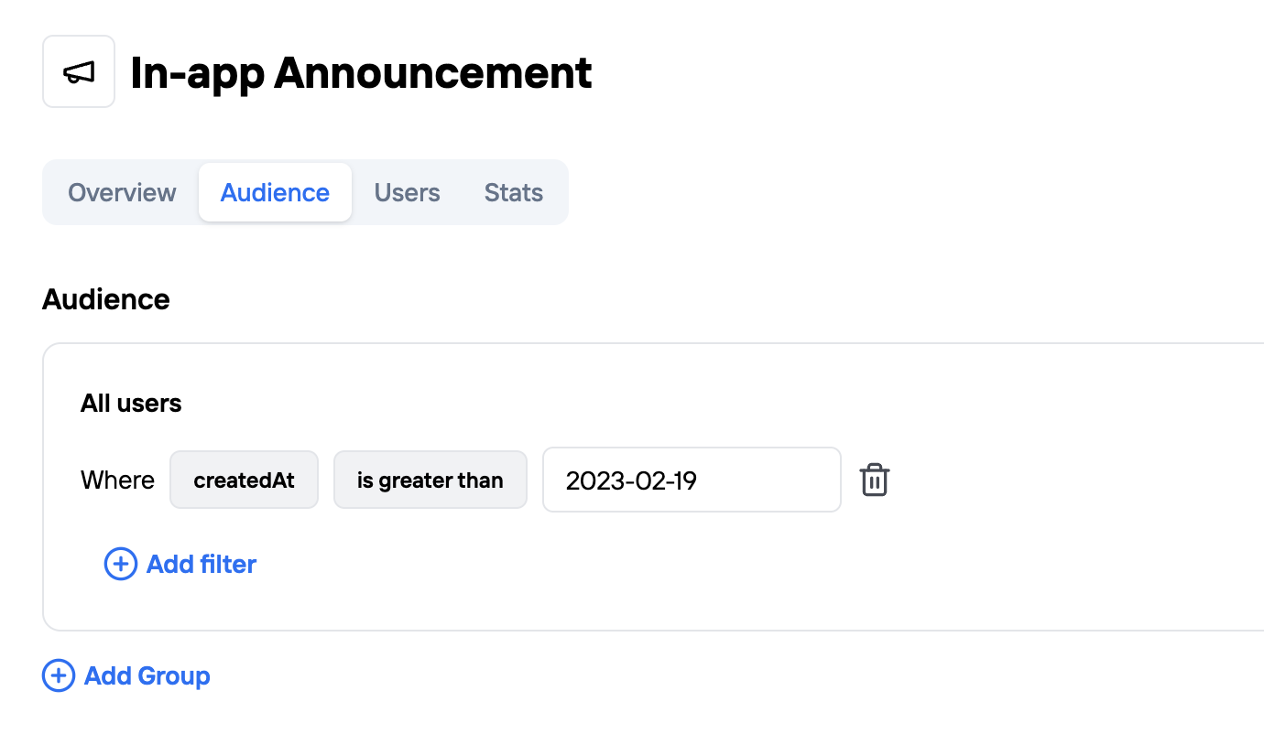Image resolution: width=1264 pixels, height=734 pixels.
Task: Remove the createdAt condition with the delete icon
Action: [x=874, y=479]
